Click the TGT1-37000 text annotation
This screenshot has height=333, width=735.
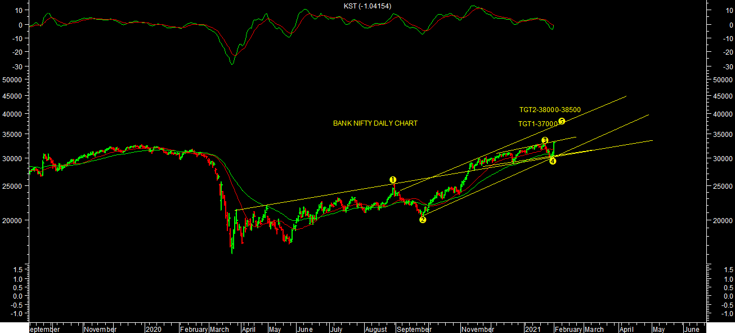[x=537, y=124]
